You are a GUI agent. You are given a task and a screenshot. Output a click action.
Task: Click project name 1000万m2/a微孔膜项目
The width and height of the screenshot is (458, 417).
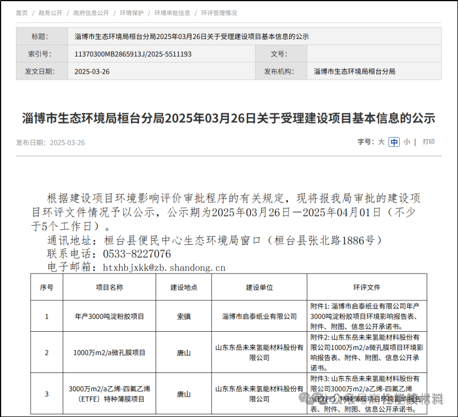[x=109, y=353]
